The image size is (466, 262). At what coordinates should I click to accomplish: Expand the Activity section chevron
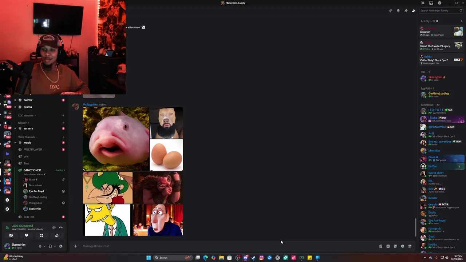point(462,21)
